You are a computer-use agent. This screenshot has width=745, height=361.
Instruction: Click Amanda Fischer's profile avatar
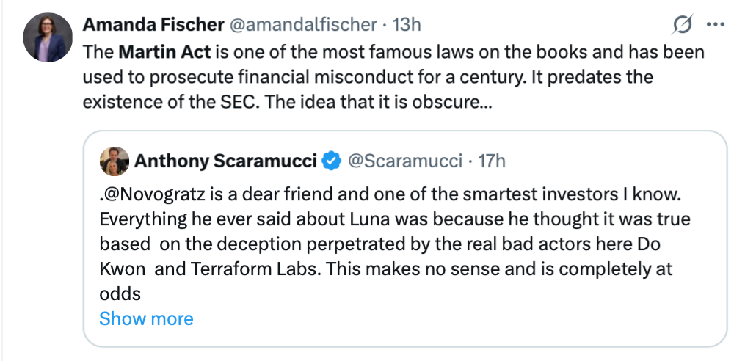47,38
